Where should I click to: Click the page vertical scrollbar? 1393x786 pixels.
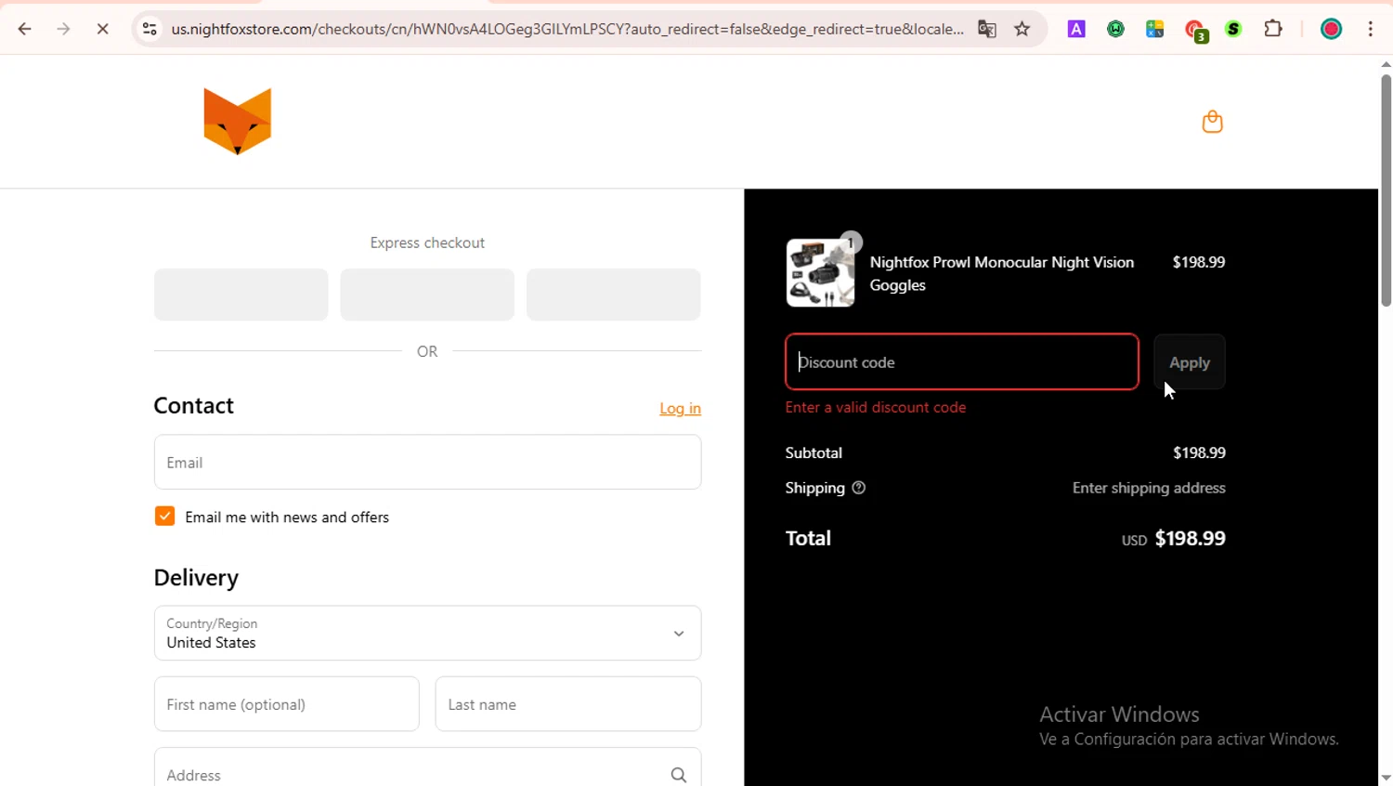[x=1386, y=190]
